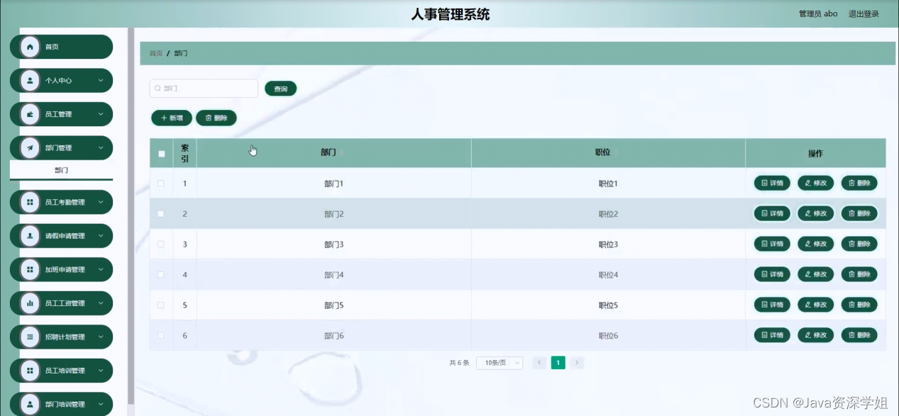Click the 删除 batch delete button
The height and width of the screenshot is (416, 899).
coord(216,118)
